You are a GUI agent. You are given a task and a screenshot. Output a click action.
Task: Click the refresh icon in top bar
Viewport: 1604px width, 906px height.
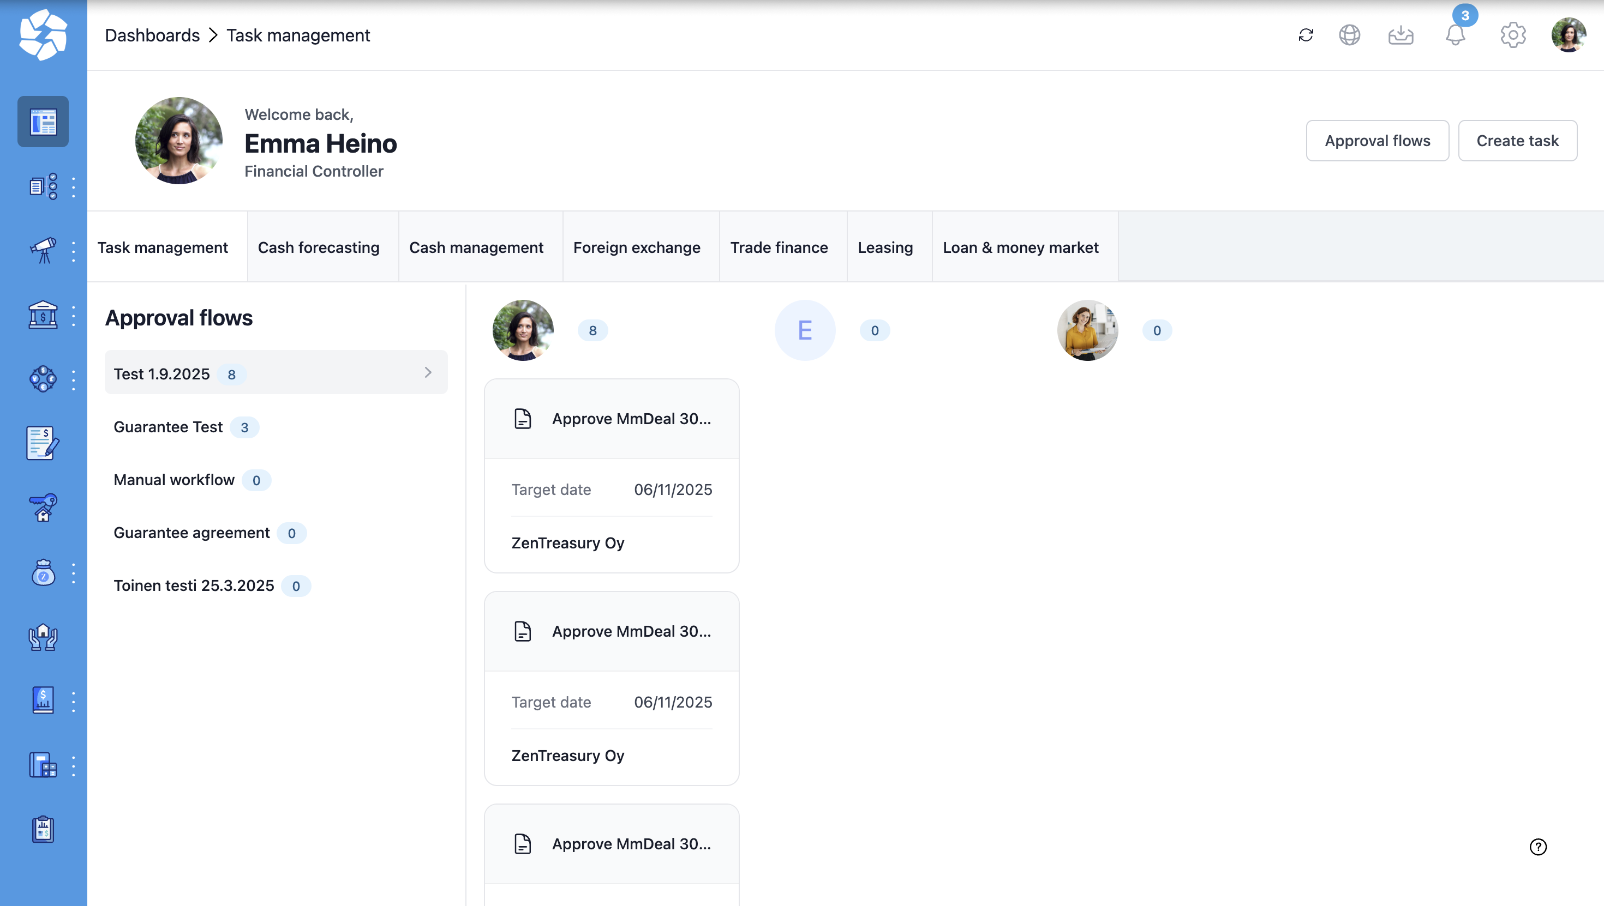tap(1306, 35)
